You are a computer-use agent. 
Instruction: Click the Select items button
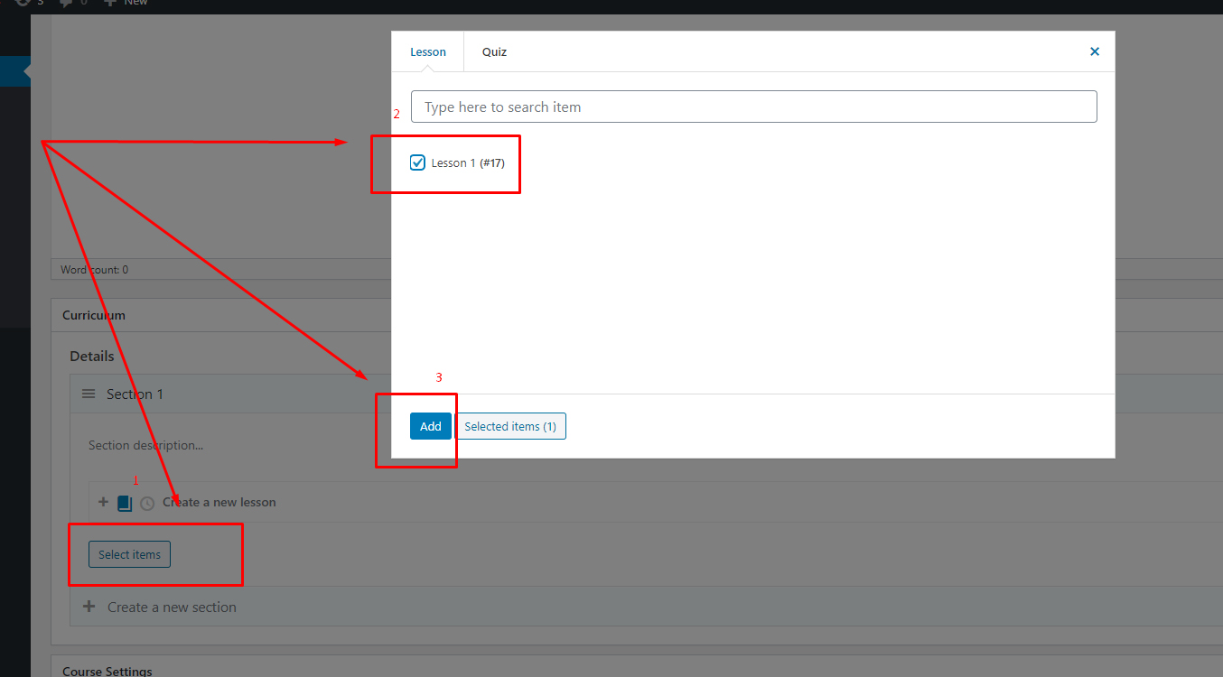coord(129,554)
